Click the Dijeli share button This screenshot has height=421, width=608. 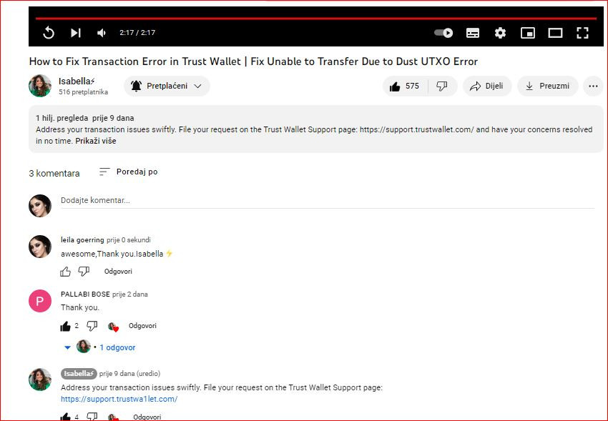pos(487,86)
